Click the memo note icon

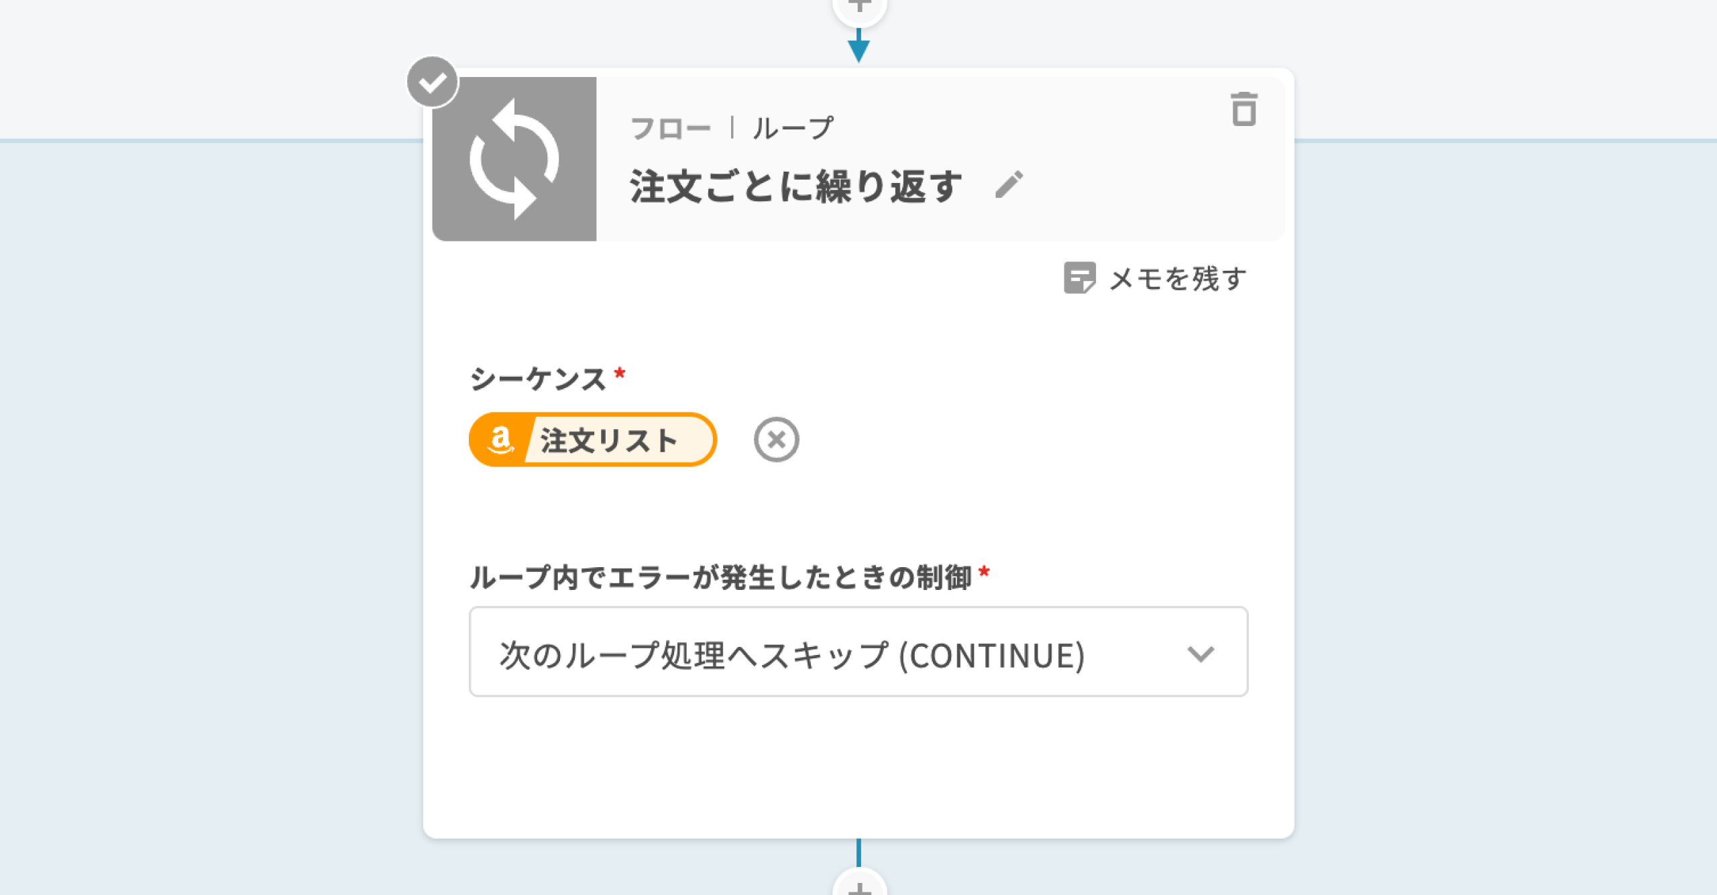pos(1079,278)
